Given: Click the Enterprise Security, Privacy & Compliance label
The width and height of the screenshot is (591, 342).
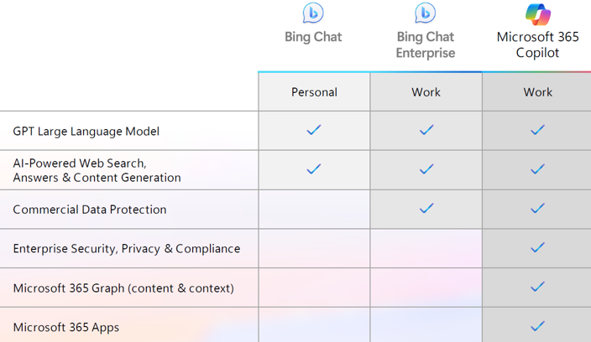Looking at the screenshot, I should click(x=127, y=249).
